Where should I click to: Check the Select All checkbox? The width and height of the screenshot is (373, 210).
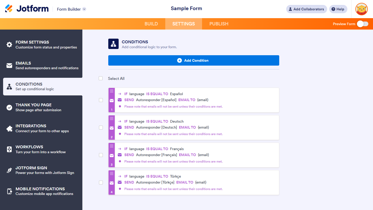101,78
